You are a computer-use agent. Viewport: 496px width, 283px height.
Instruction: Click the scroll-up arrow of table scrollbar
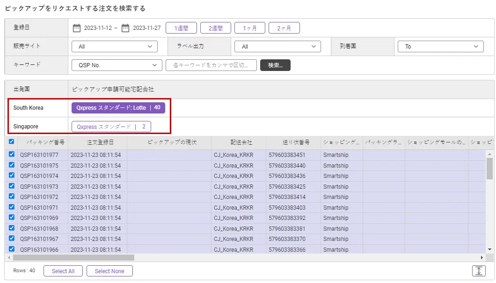click(489, 154)
